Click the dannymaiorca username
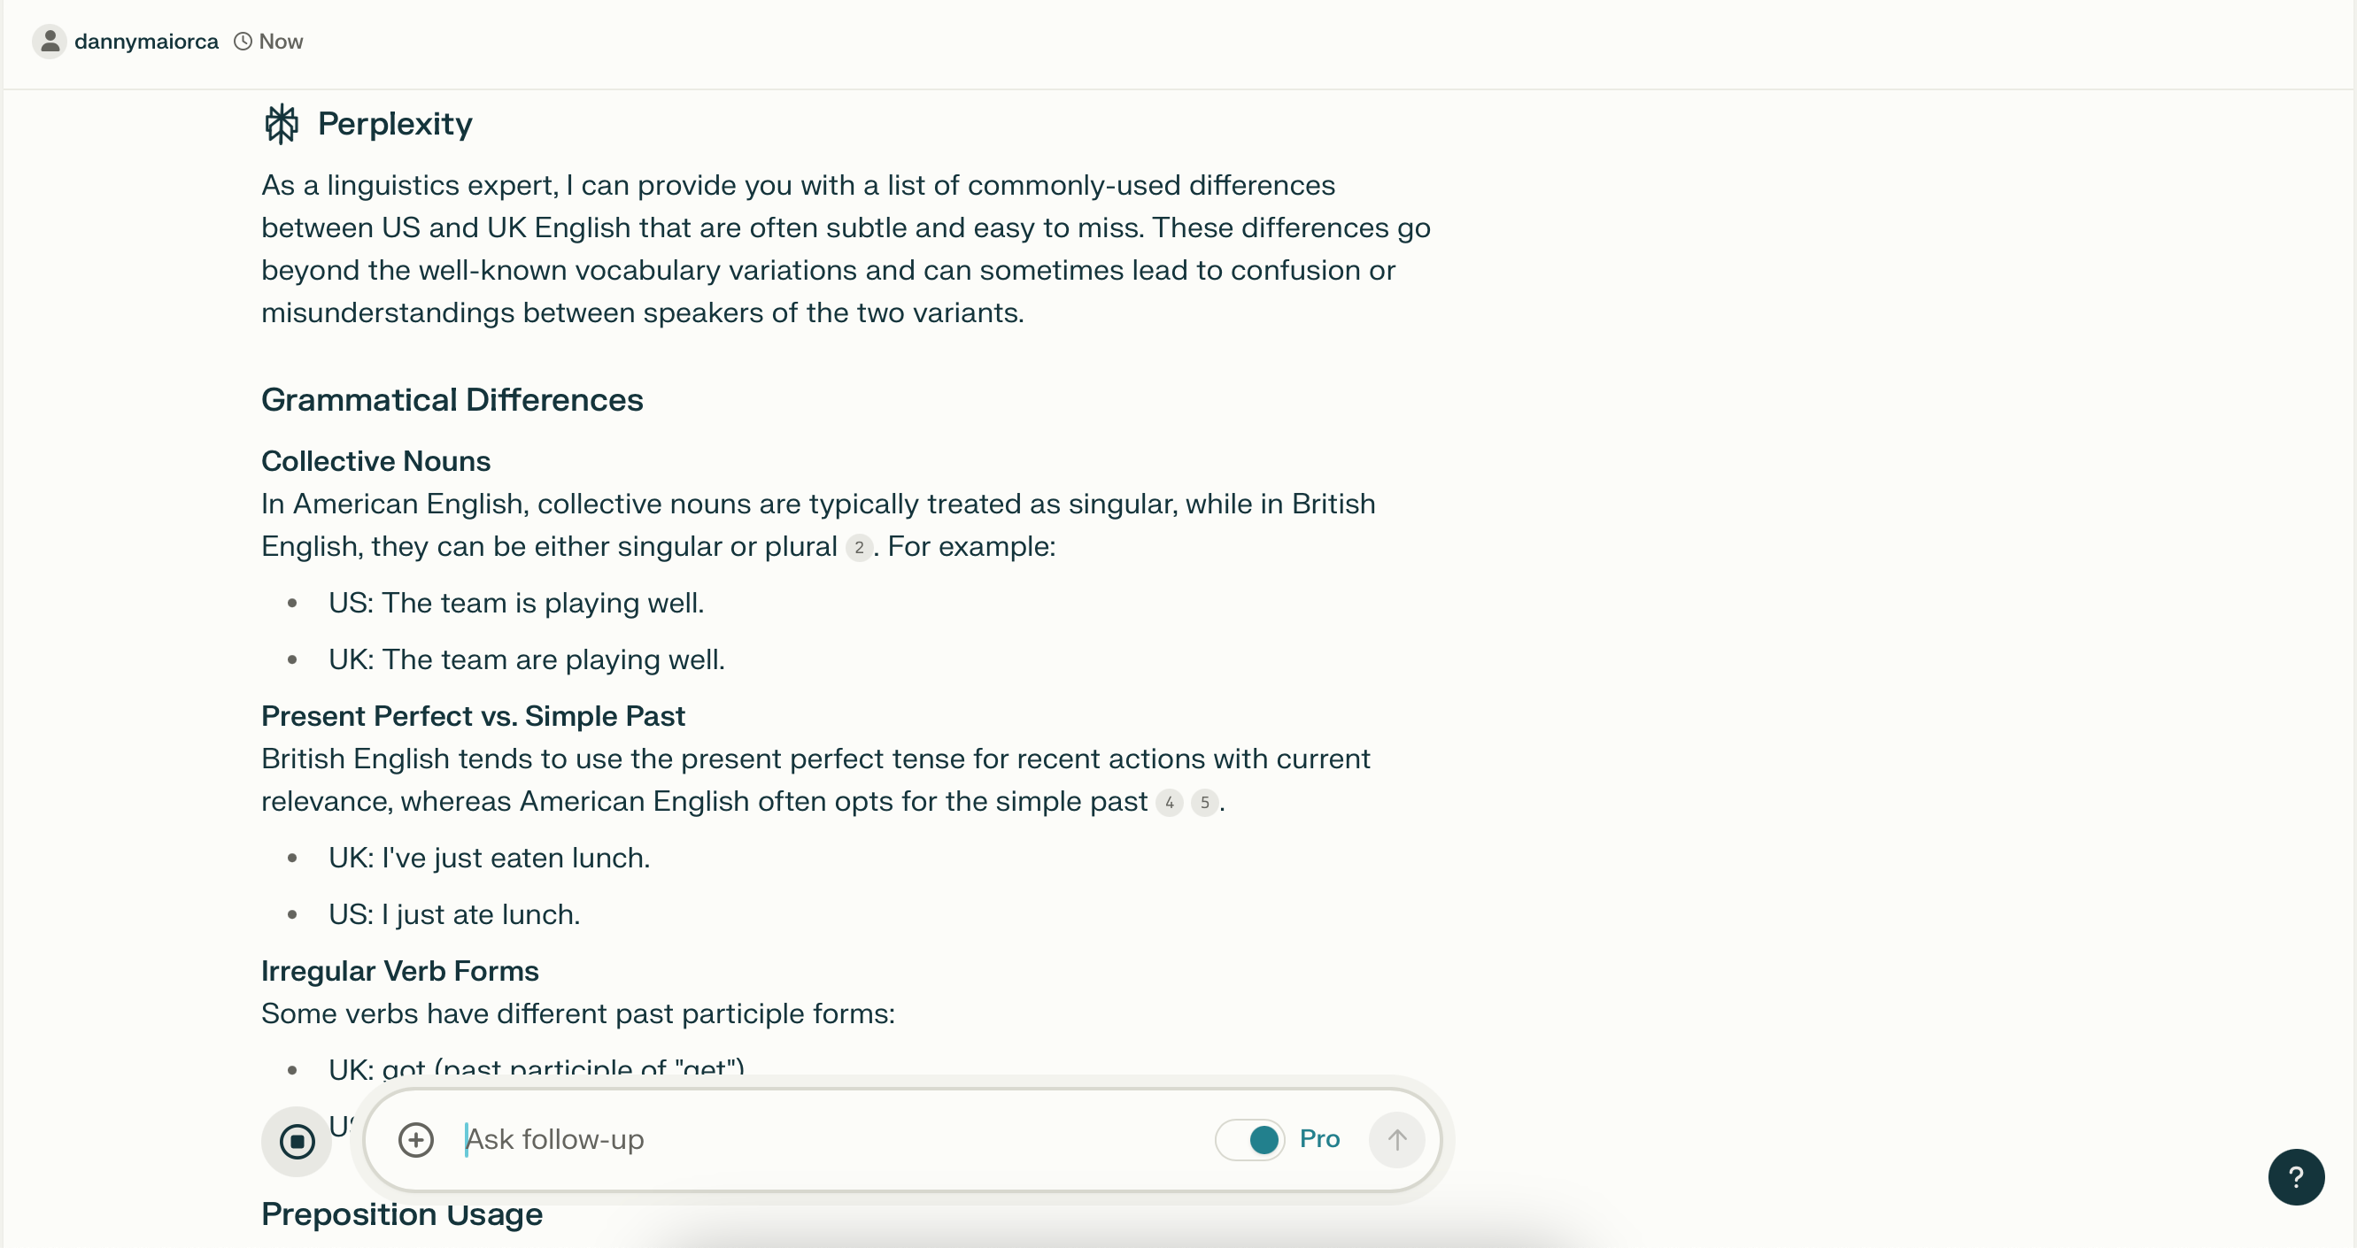Image resolution: width=2357 pixels, height=1248 pixels. pos(146,42)
